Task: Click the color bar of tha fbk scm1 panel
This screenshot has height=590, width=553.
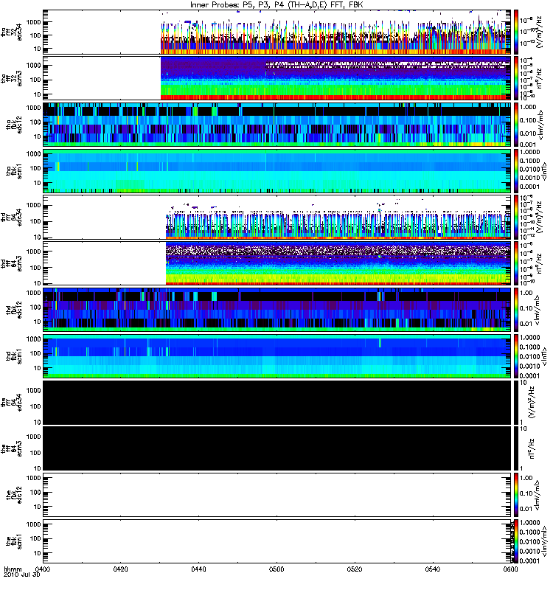Action: (516, 171)
